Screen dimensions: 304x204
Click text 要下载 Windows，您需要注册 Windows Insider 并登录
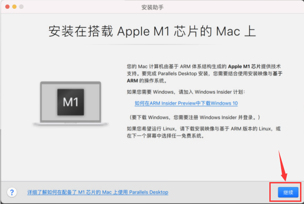pos(195,117)
